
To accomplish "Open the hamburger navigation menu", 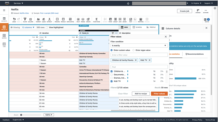I will pyautogui.click(x=4, y=10).
